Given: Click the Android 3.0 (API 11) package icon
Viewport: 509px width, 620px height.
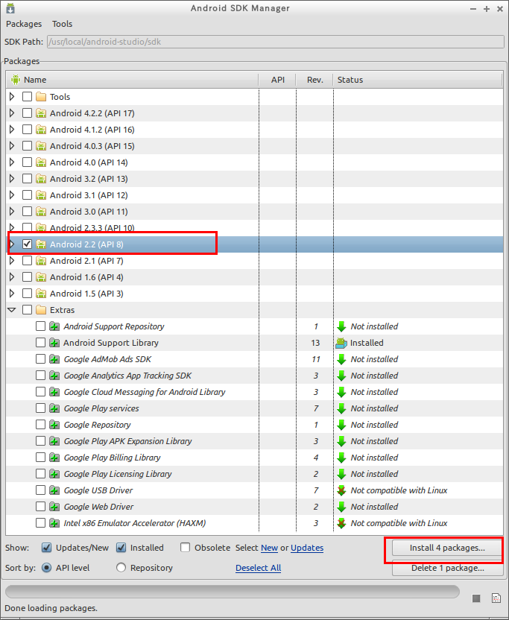Looking at the screenshot, I should [41, 212].
